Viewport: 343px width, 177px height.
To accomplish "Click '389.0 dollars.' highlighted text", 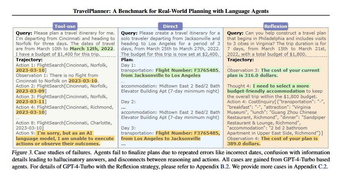I will [x=244, y=144].
